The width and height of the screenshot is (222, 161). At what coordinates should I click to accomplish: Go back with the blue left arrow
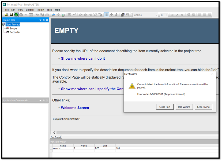coord(53,15)
